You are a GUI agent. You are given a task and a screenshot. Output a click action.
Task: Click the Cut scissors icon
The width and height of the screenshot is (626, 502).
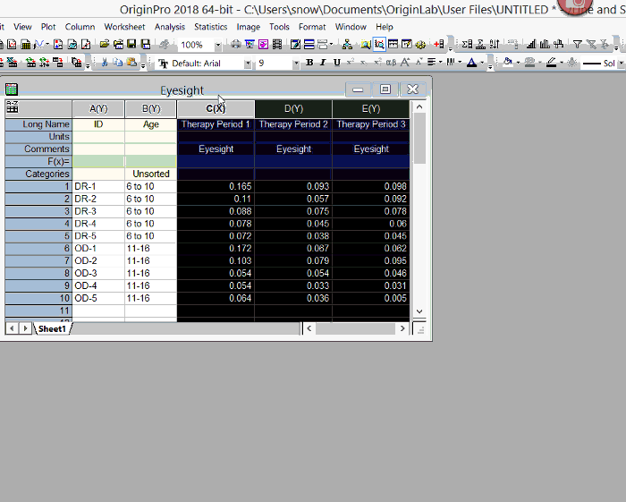pyautogui.click(x=105, y=63)
